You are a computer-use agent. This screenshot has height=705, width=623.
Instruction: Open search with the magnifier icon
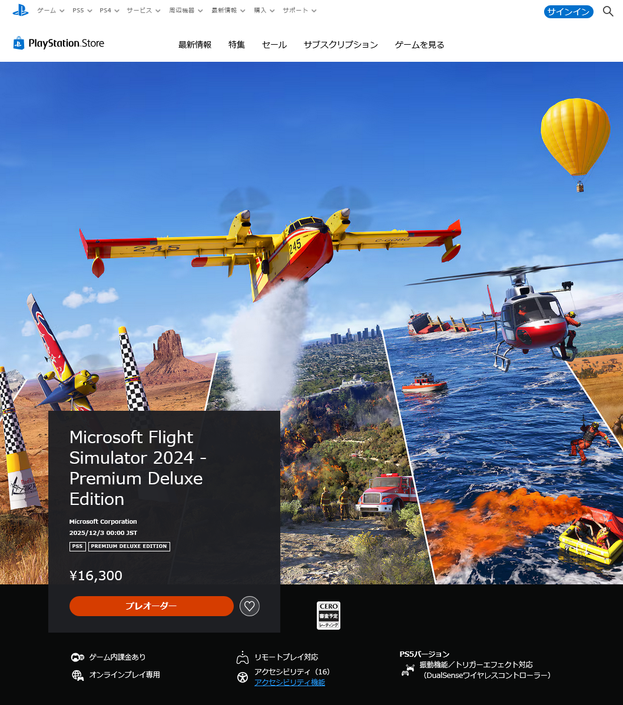(x=608, y=11)
